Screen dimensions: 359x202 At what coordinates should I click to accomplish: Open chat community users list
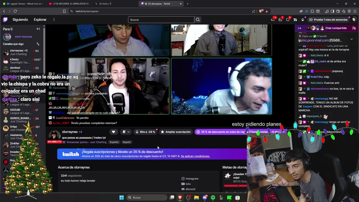tap(354, 28)
